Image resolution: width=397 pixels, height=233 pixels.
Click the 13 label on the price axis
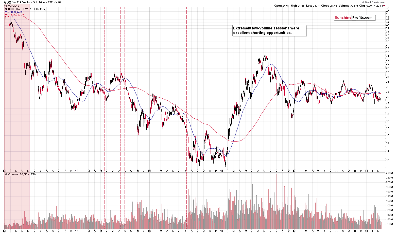pyautogui.click(x=387, y=160)
